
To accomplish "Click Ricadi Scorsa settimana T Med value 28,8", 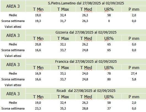I will (85, 108).
